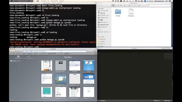Select the ブックマーク tab in Safari sidebar
Viewport: 182px width, 102px height.
18,57
